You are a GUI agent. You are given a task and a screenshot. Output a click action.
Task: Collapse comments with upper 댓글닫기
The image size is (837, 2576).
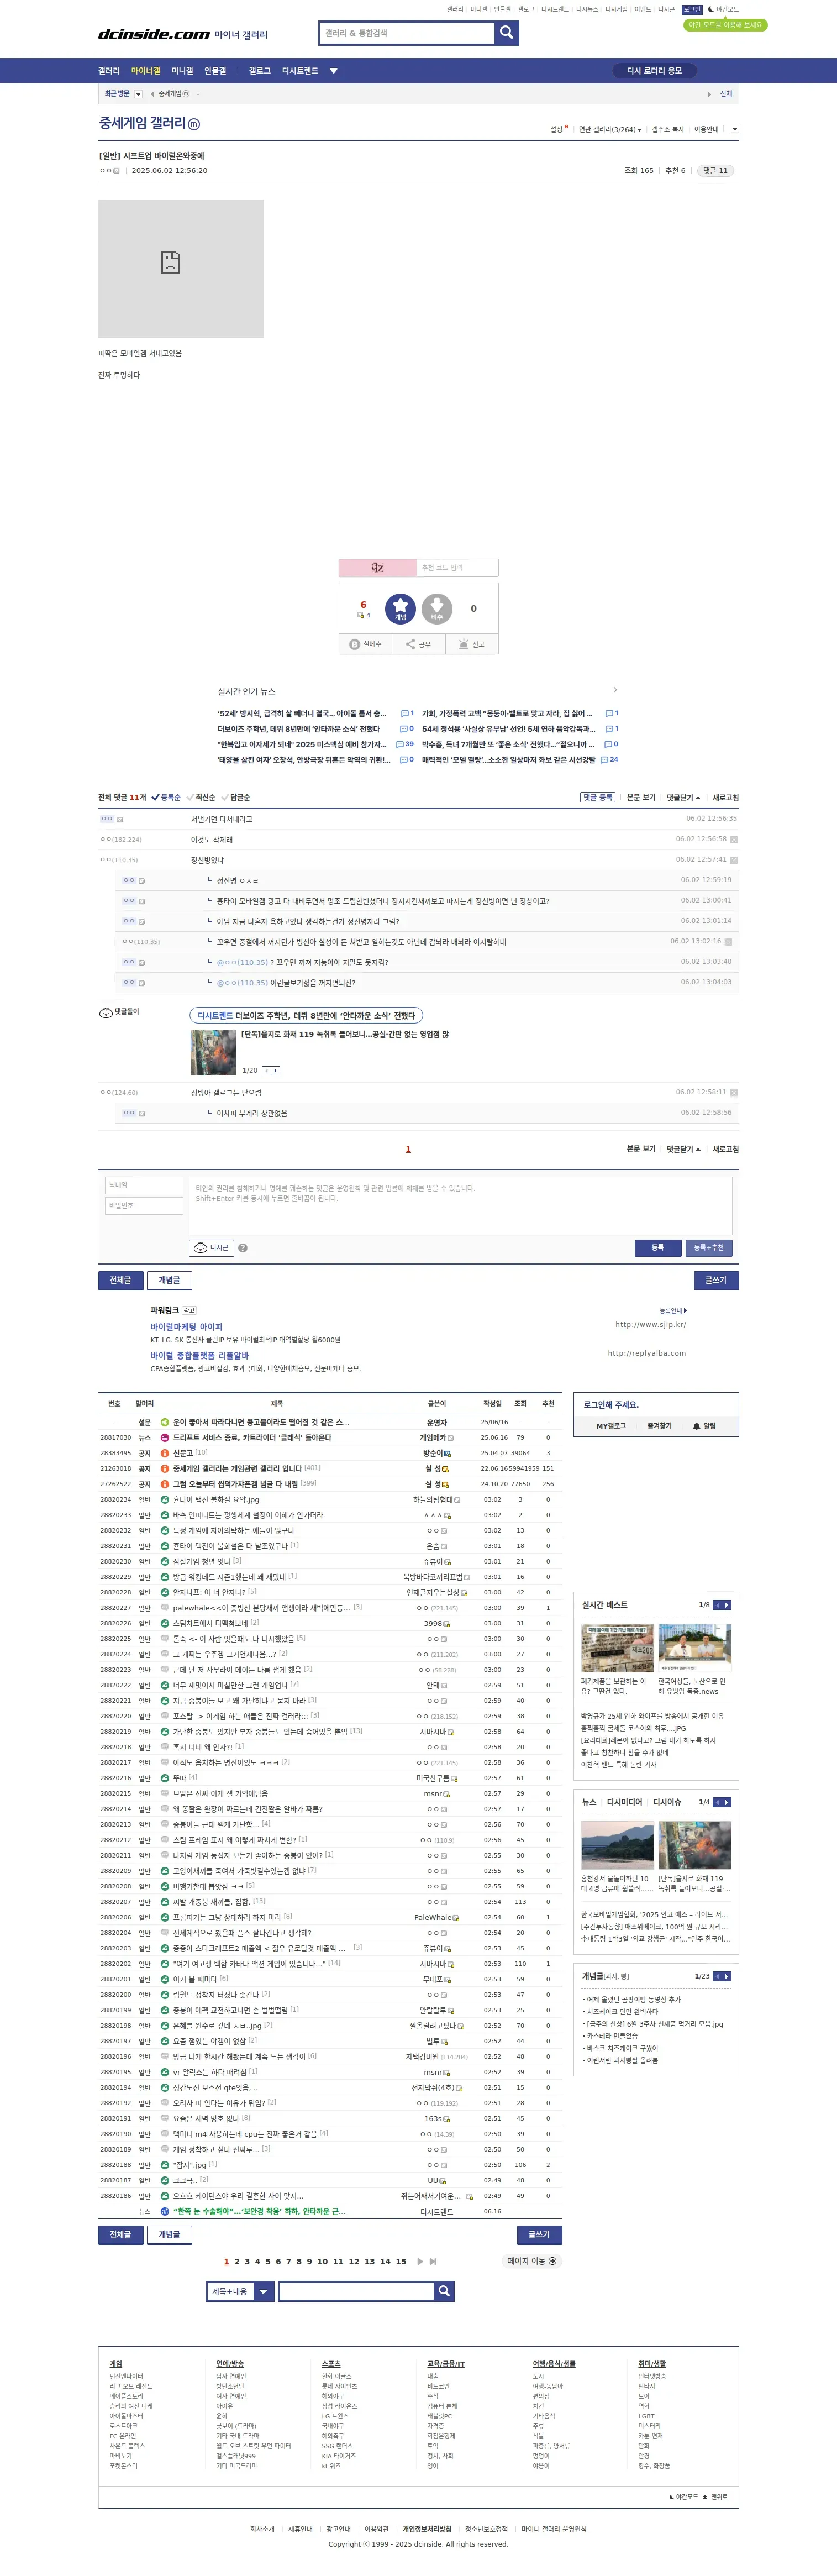(684, 798)
